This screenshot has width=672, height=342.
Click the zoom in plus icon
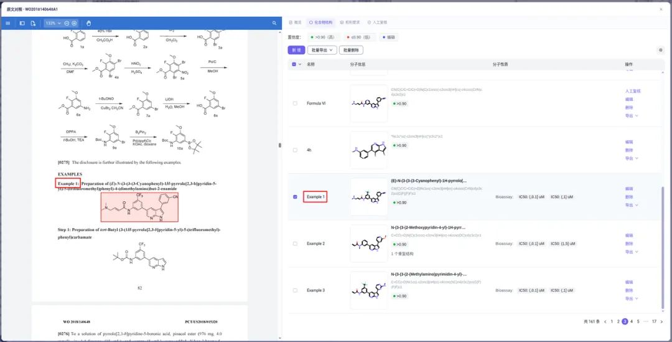coord(74,23)
